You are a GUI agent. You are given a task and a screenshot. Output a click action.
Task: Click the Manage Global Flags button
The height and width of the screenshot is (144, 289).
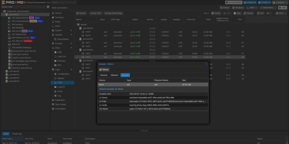click(113, 13)
